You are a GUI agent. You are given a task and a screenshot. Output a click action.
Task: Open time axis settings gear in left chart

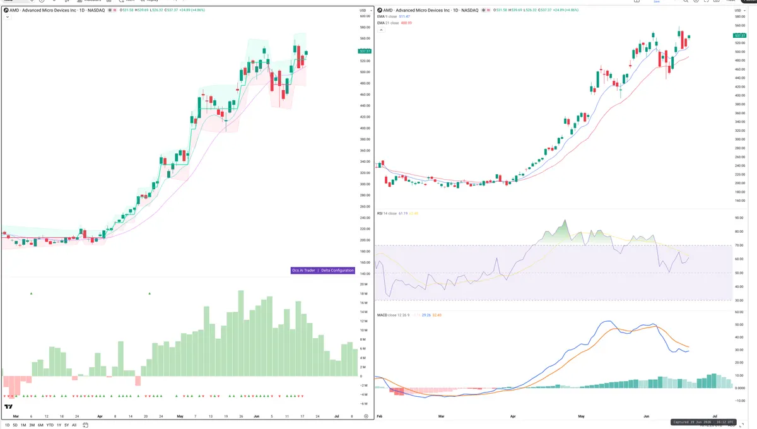coord(366,416)
